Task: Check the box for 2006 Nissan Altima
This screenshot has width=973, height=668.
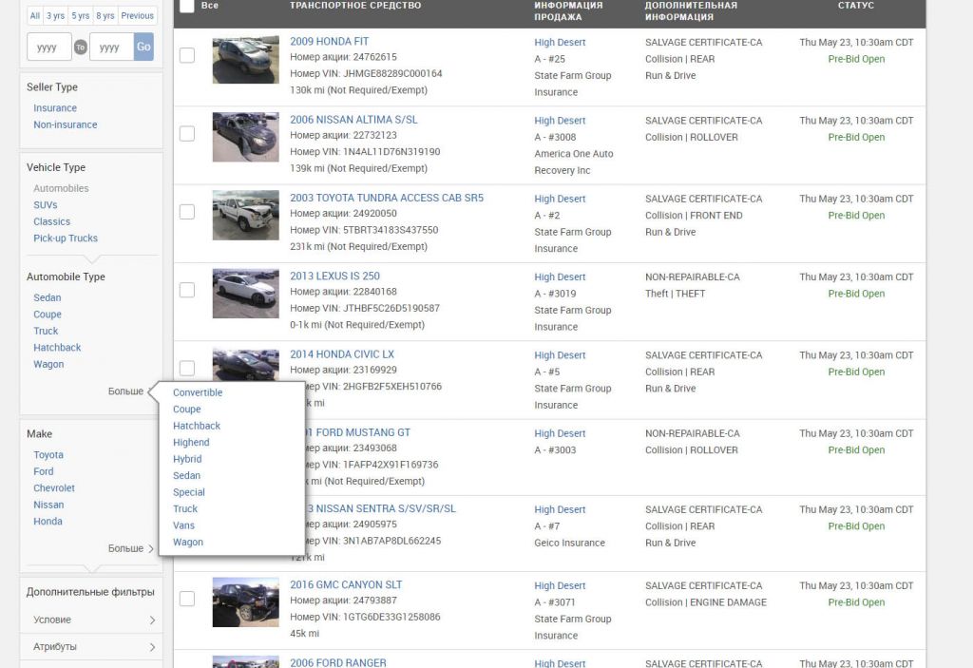Action: click(187, 133)
